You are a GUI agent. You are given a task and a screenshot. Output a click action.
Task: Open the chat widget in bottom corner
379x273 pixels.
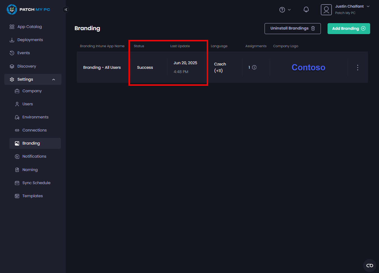[x=370, y=265]
